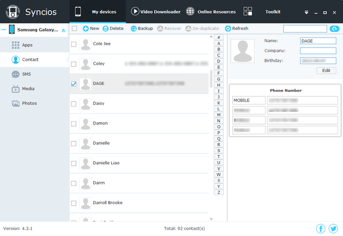Screen dimensions: 343x236
Task: Check the Coley contact checkbox
Action: (73, 64)
